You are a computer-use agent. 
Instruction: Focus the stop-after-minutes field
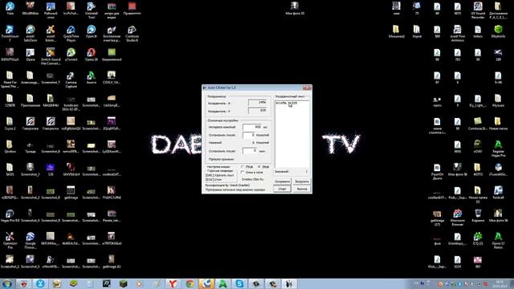[x=250, y=151]
